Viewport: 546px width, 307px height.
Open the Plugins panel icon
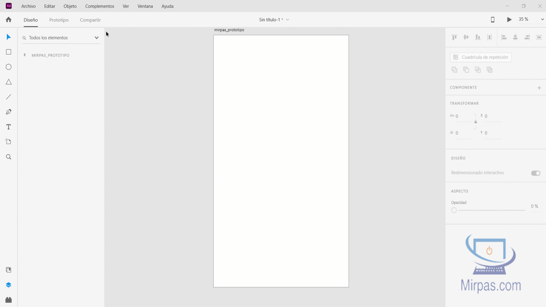[x=9, y=300]
